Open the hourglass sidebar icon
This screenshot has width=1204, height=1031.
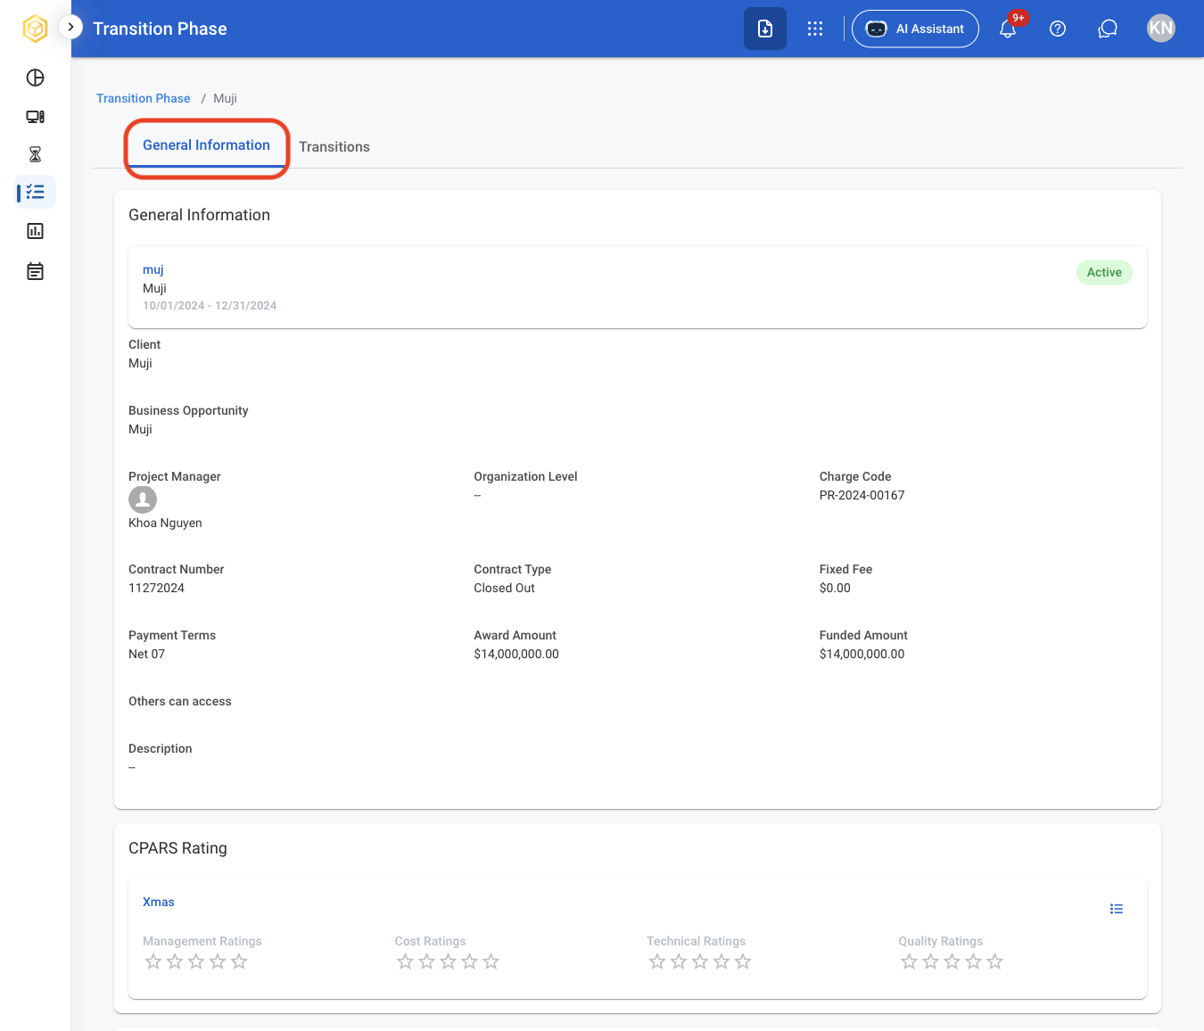[x=36, y=154]
